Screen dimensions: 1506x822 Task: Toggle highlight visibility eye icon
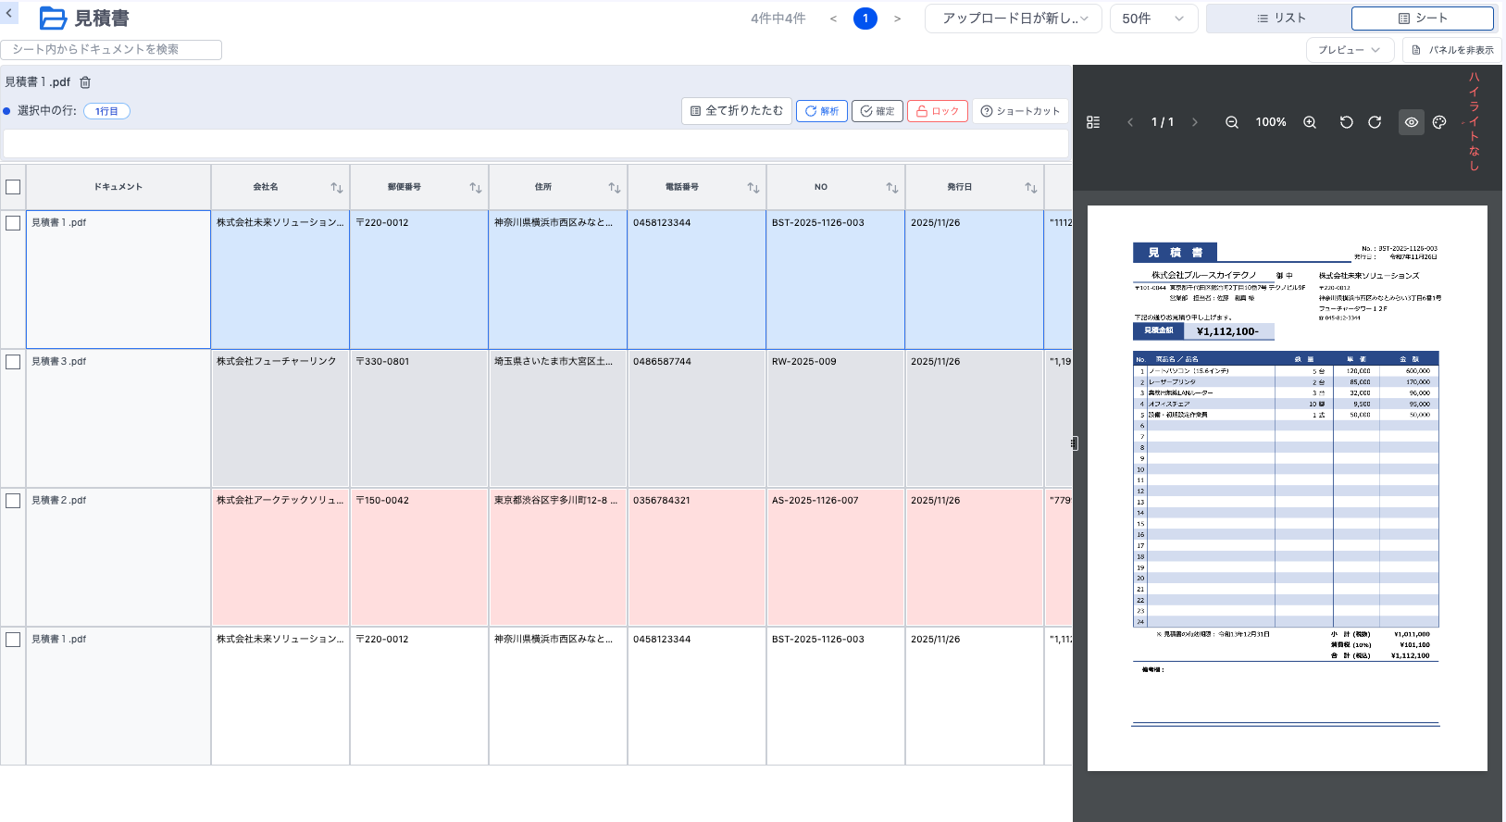tap(1412, 122)
